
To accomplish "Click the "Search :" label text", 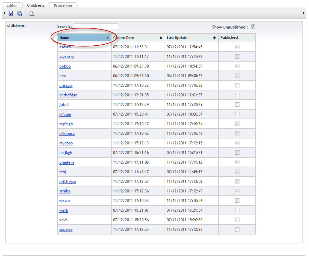I will [x=65, y=26].
